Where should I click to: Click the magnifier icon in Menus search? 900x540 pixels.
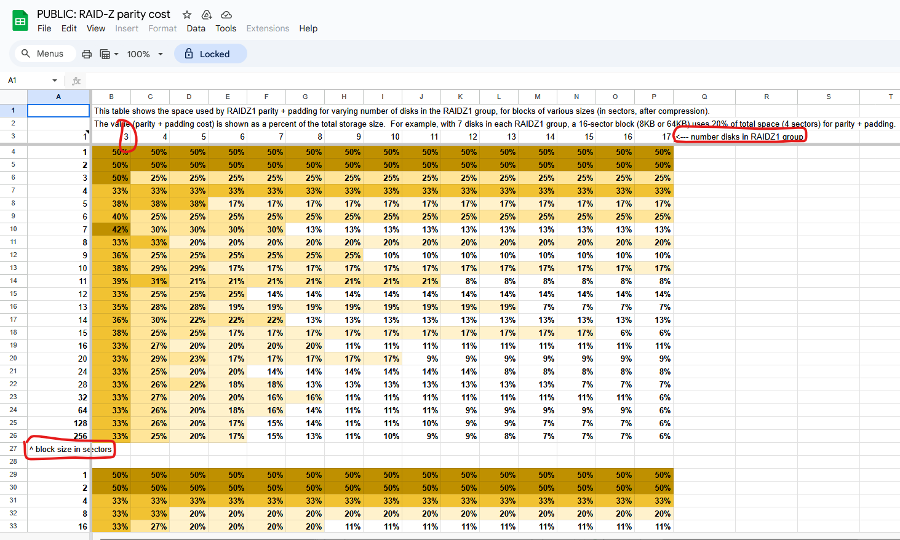[26, 54]
